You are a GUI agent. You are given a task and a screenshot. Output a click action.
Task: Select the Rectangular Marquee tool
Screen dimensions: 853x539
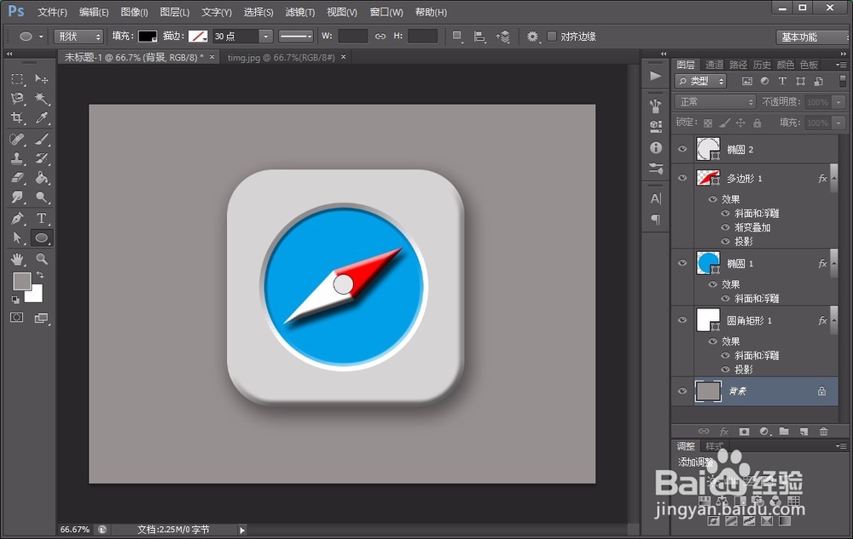point(17,79)
